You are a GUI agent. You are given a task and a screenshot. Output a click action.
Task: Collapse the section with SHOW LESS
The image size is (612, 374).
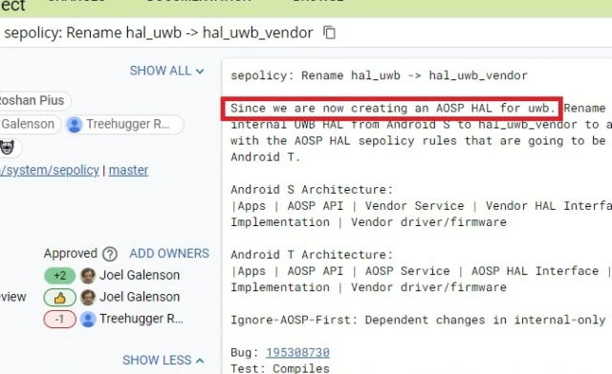click(x=164, y=360)
